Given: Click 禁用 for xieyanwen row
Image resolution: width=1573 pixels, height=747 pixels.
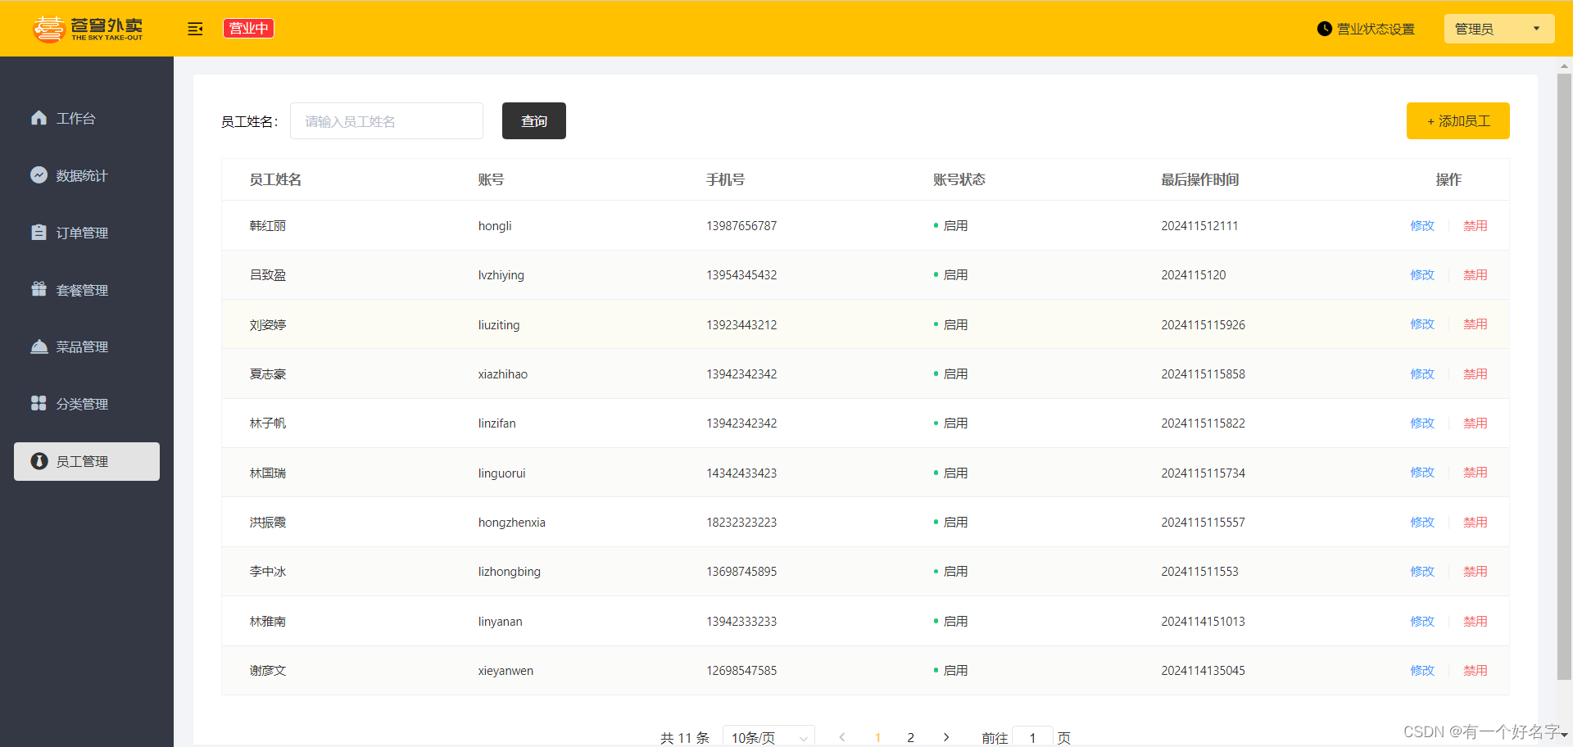Looking at the screenshot, I should [1476, 670].
